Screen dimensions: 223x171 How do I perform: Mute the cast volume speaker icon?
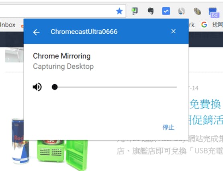(37, 87)
